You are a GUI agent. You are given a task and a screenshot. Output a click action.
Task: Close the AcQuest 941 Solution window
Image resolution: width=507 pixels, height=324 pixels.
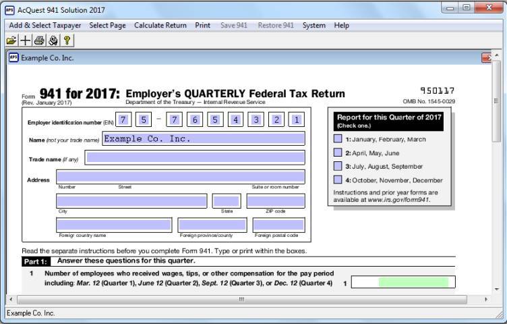(x=489, y=7)
